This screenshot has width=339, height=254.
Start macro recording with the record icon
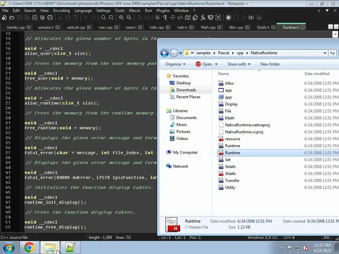click(228, 18)
